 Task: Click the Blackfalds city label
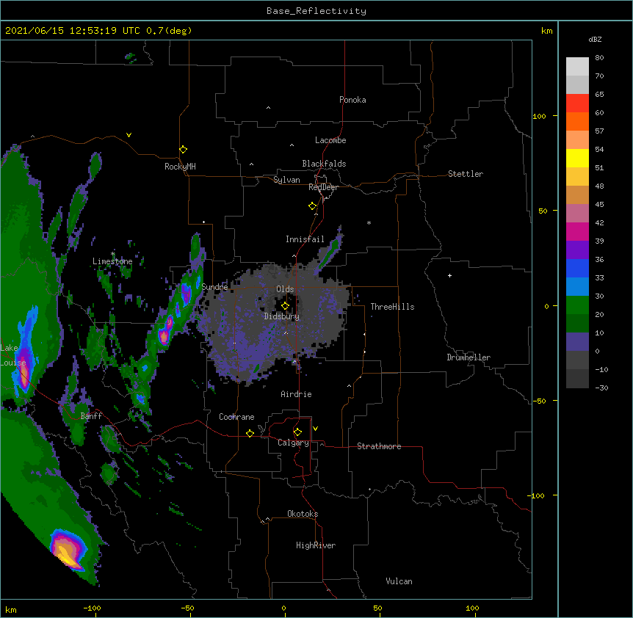[x=324, y=164]
